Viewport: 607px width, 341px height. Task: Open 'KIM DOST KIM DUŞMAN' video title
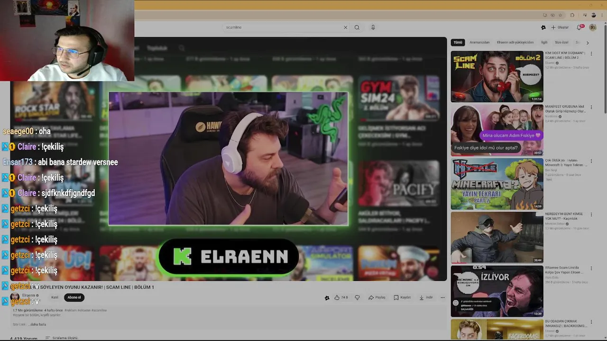click(x=565, y=55)
